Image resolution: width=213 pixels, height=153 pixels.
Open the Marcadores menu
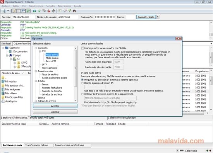(x=65, y=6)
